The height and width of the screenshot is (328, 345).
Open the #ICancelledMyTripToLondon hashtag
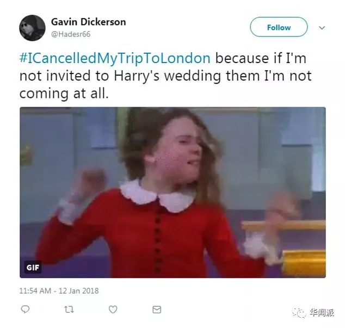point(115,58)
